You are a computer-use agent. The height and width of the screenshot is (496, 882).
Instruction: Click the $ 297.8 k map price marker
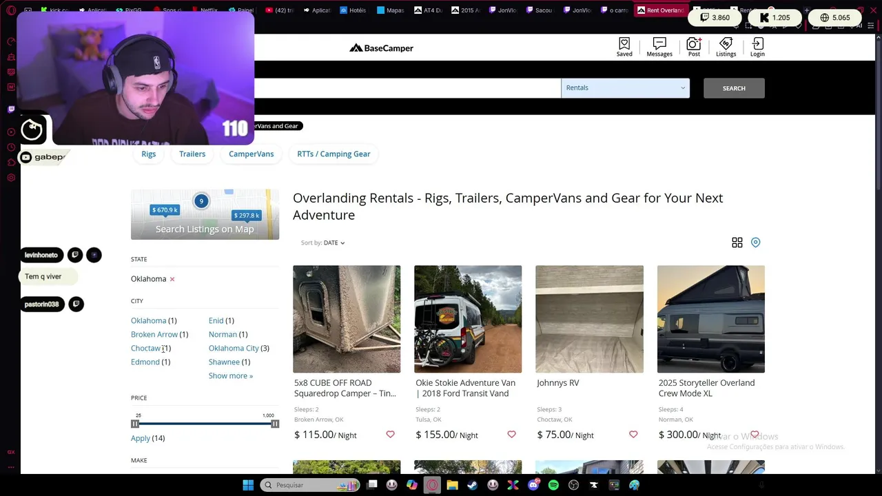point(247,215)
